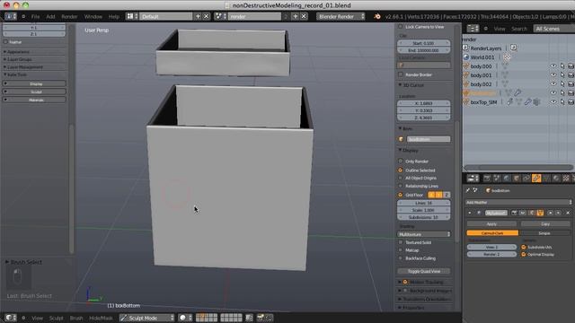Toggle visibility eye of body.002
This screenshot has height=323, width=575.
(553, 84)
